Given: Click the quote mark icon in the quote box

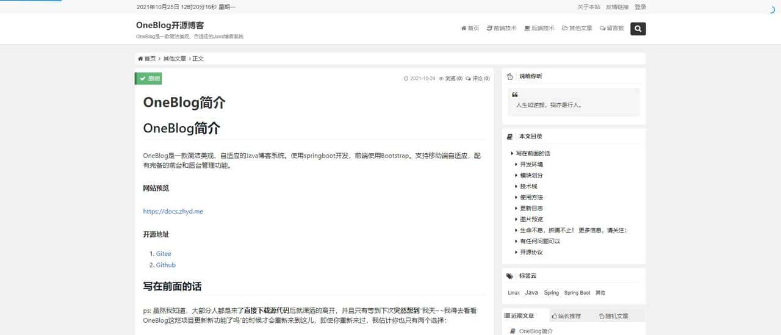Looking at the screenshot, I should point(515,95).
